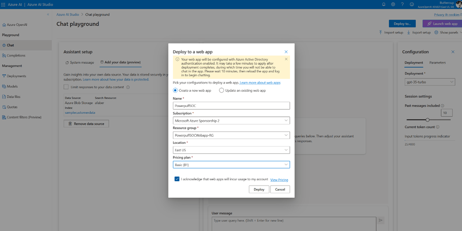Enable Limit responses to your data content
This screenshot has height=231, width=462.
pos(66,87)
